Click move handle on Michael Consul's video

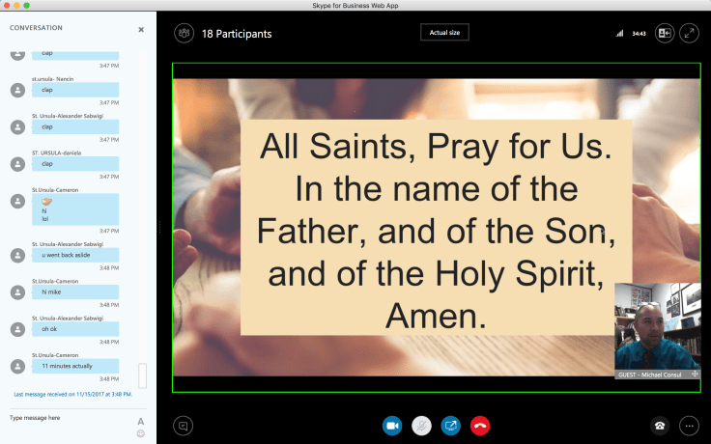click(695, 375)
